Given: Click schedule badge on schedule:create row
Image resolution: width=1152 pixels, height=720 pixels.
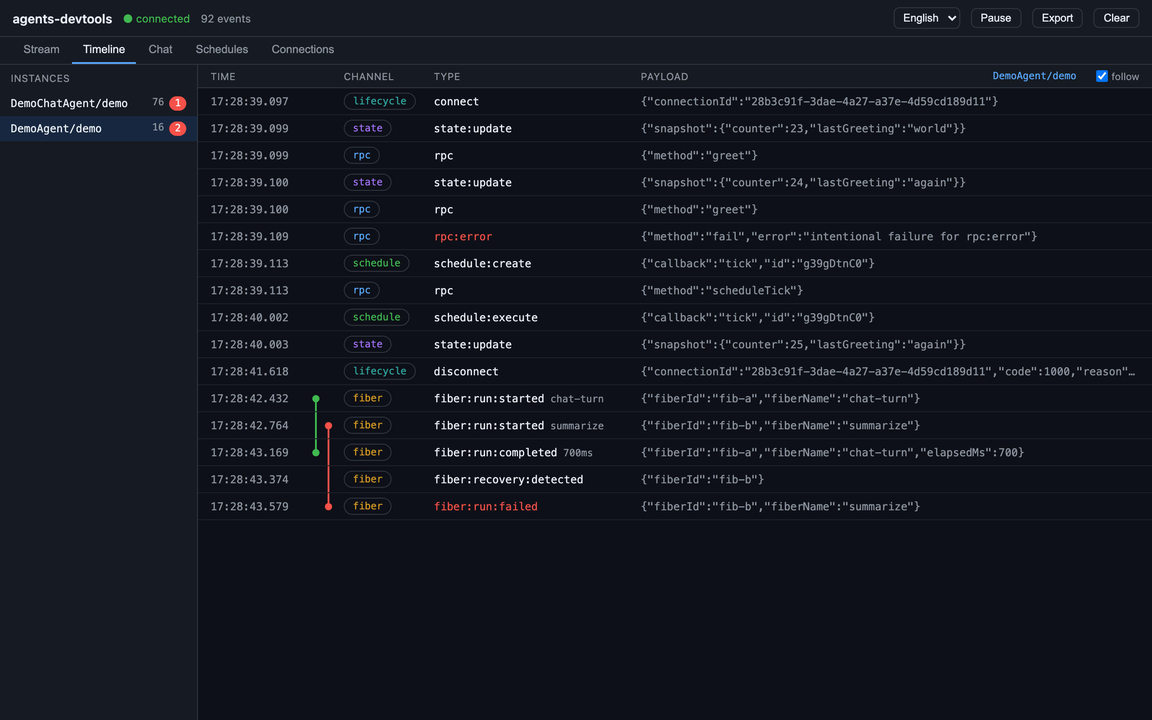Looking at the screenshot, I should click(376, 263).
